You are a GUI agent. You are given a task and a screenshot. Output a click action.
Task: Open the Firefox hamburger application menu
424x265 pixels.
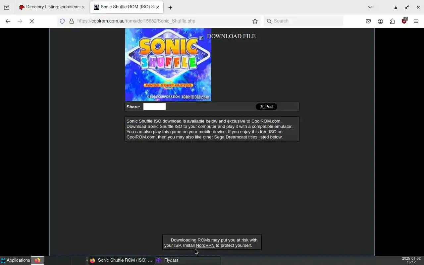416,21
